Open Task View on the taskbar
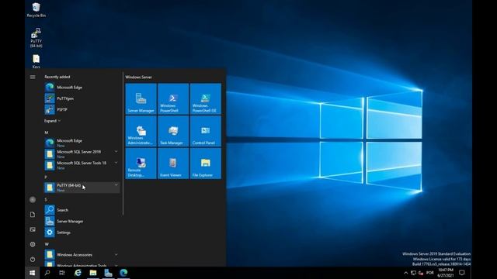The width and height of the screenshot is (497, 279). tap(62, 273)
